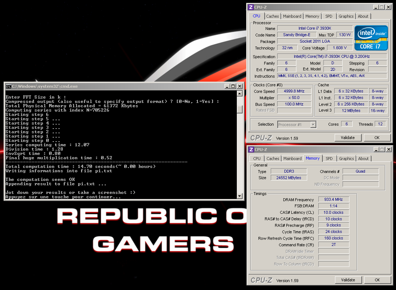
Task: Open the Caches tab in the top CPU-Z window
Action: (272, 16)
